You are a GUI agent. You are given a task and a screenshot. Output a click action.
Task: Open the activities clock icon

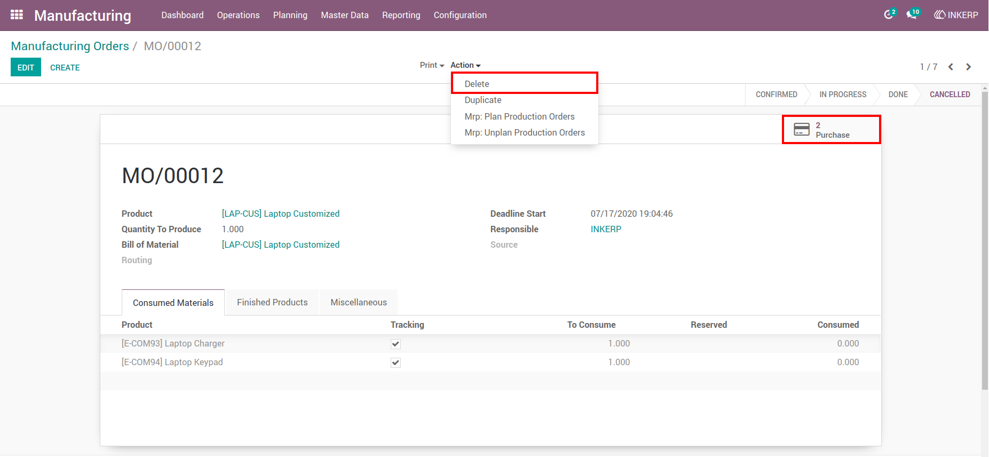pos(889,15)
